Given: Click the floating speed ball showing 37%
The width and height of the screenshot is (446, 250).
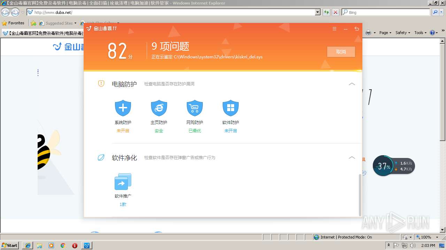Looking at the screenshot, I should pos(383,166).
